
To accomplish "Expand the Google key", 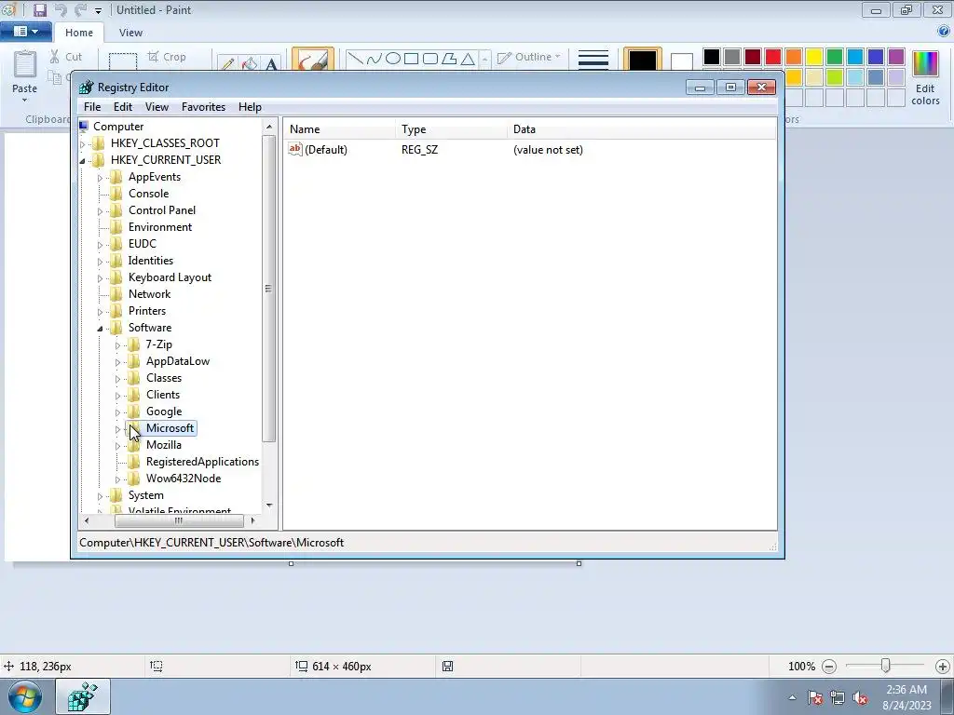I will (118, 412).
